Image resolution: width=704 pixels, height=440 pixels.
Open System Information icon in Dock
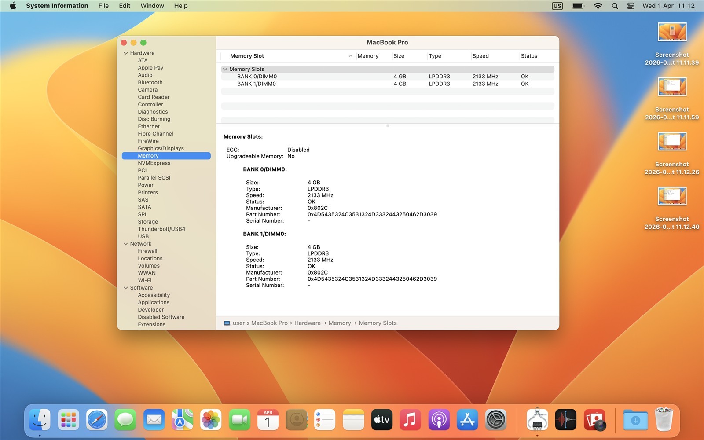click(x=537, y=420)
